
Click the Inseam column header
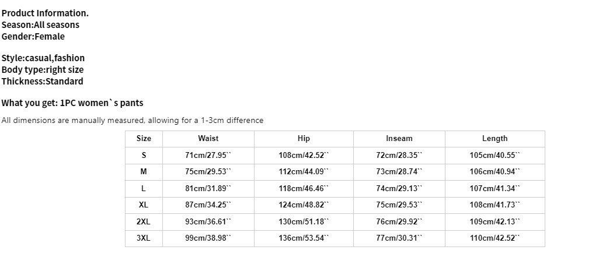(x=399, y=139)
